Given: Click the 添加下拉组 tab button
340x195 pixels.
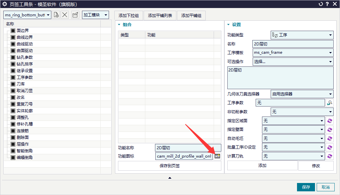Looking at the screenshot, I should point(129,16).
